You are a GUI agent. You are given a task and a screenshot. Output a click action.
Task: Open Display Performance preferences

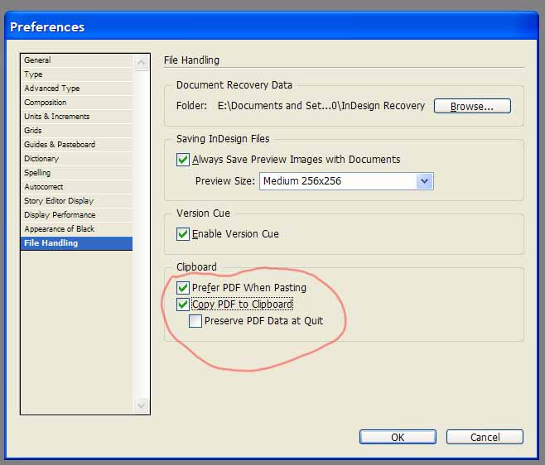[x=76, y=215]
